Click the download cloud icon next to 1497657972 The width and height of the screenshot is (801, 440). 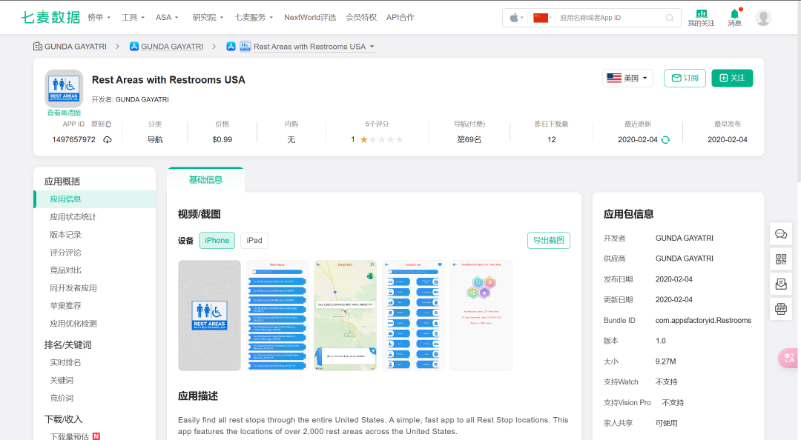click(x=108, y=139)
